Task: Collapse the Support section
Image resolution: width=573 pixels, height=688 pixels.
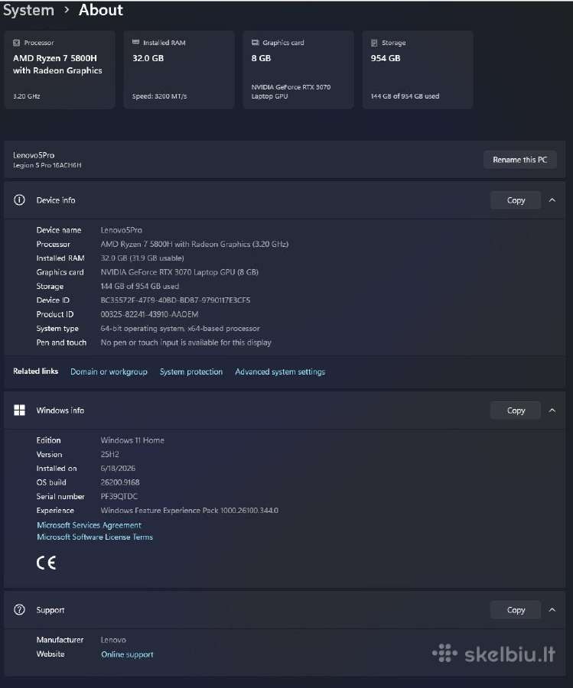Action: [552, 609]
